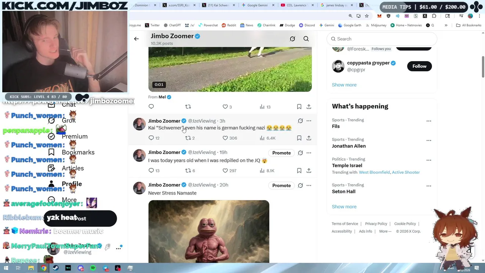Expand the footer 'More' options
485x273 pixels.
pyautogui.click(x=385, y=231)
